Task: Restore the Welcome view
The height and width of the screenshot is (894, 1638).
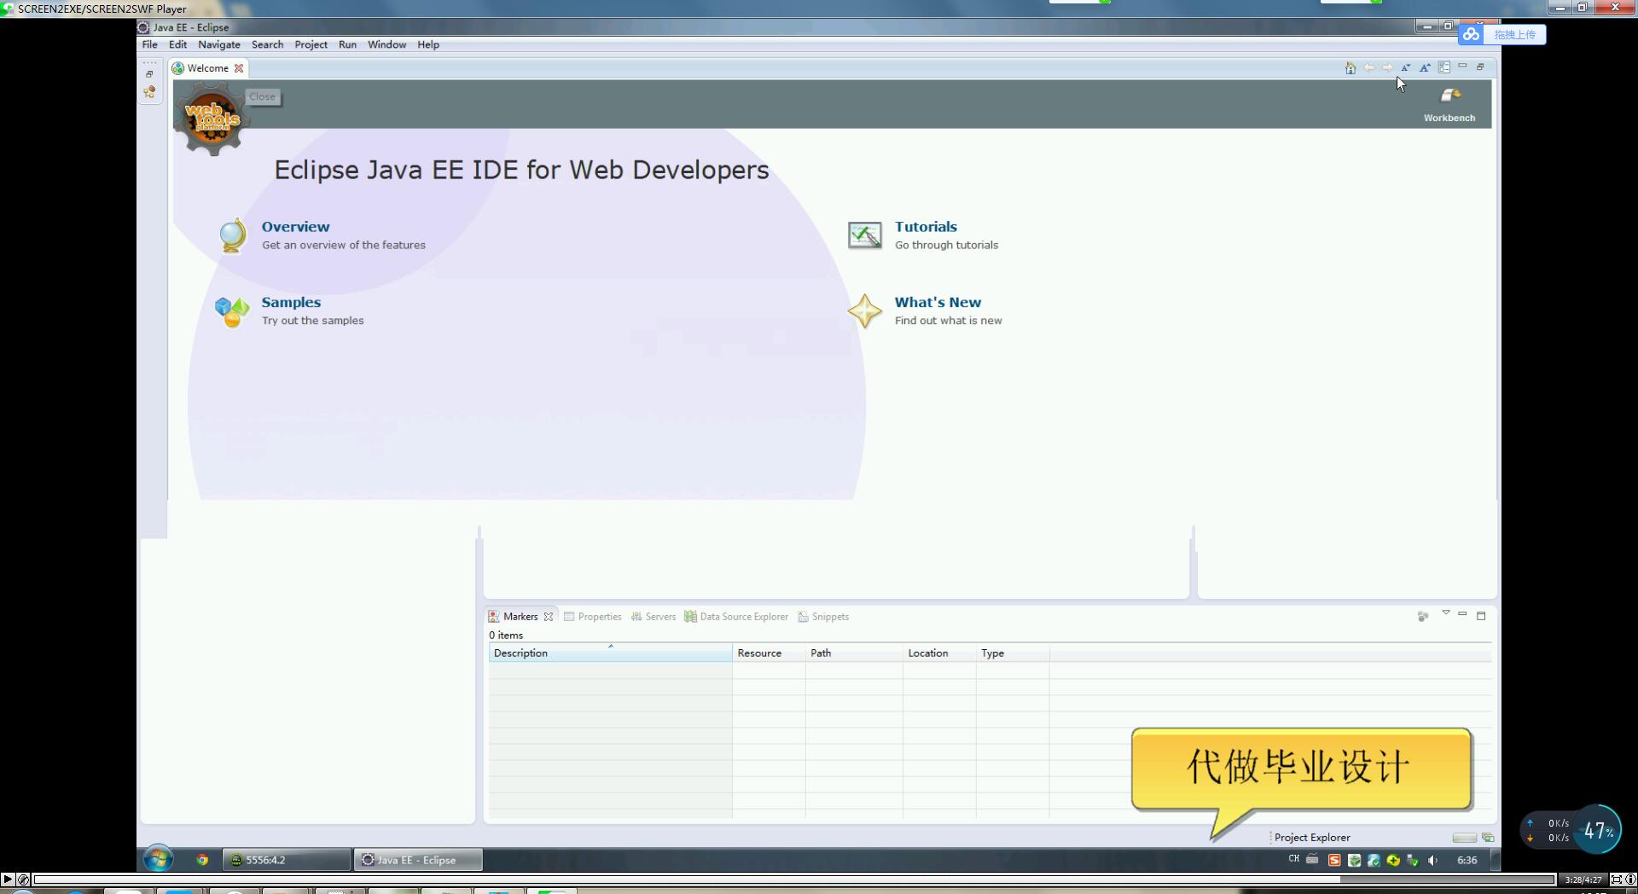Action: tap(1480, 67)
